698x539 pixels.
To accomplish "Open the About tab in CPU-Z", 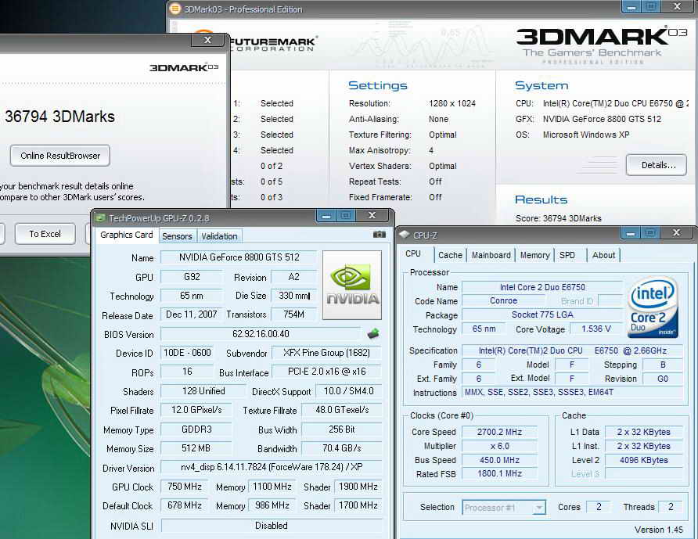I will pos(603,256).
